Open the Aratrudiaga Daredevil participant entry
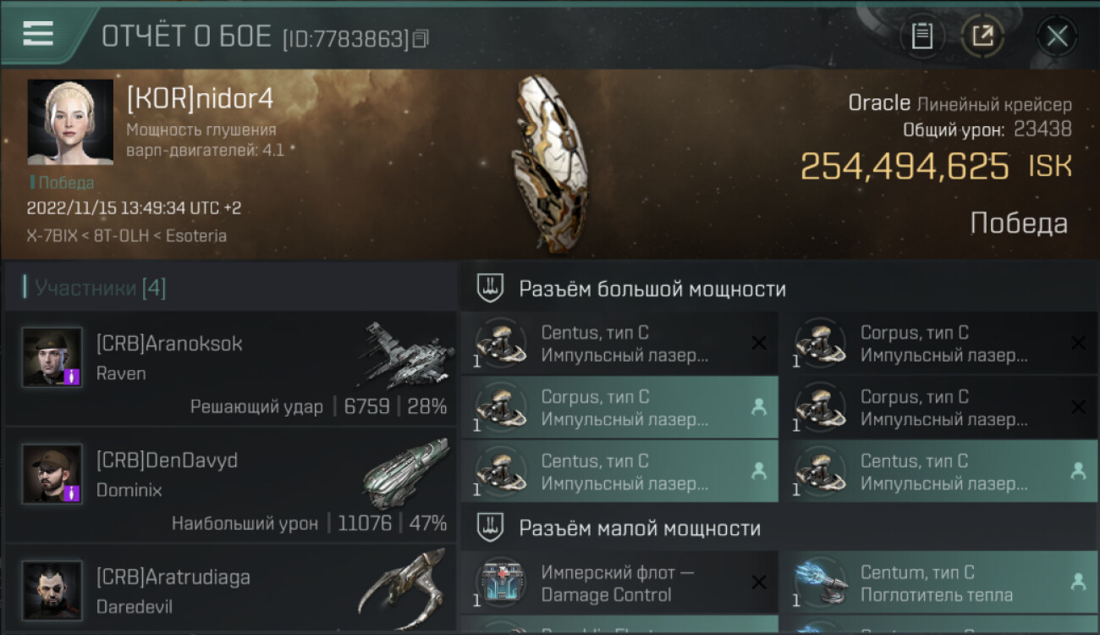 click(x=230, y=588)
